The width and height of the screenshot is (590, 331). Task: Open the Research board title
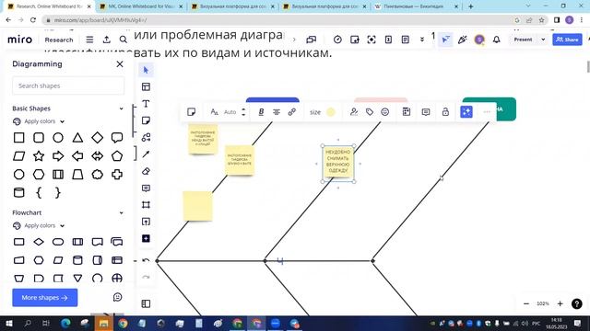(x=59, y=40)
